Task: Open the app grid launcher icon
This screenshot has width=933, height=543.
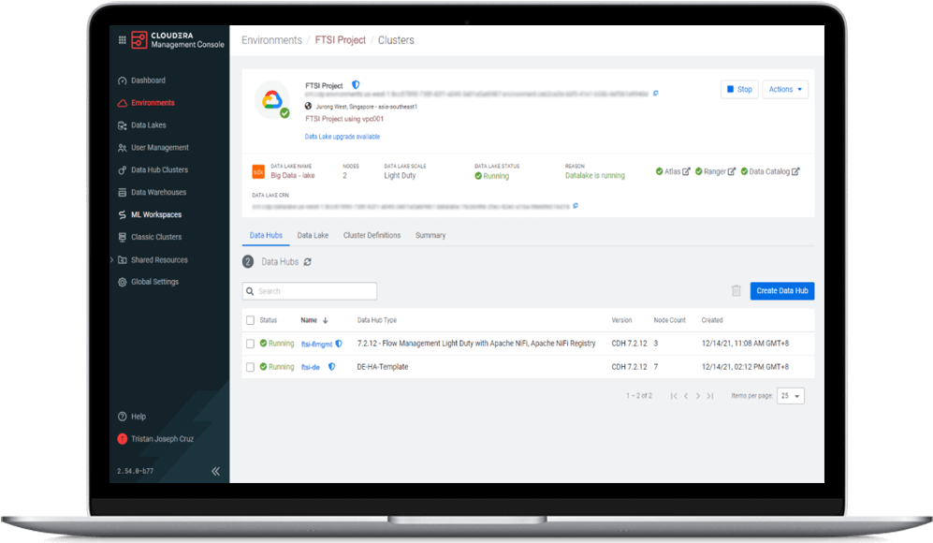Action: click(122, 40)
